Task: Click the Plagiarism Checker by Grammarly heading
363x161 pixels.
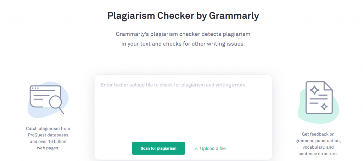Action: coord(183,16)
